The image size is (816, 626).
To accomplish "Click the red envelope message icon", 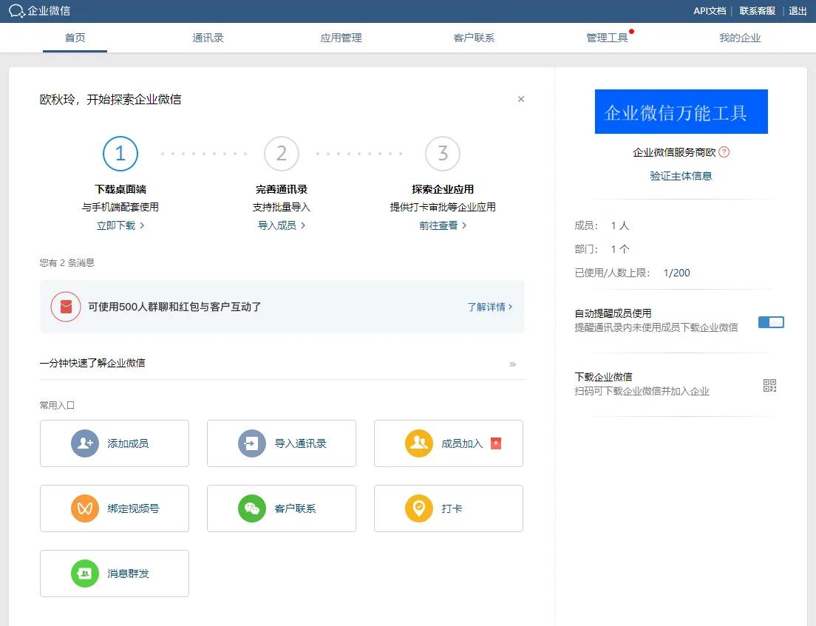I will click(65, 307).
